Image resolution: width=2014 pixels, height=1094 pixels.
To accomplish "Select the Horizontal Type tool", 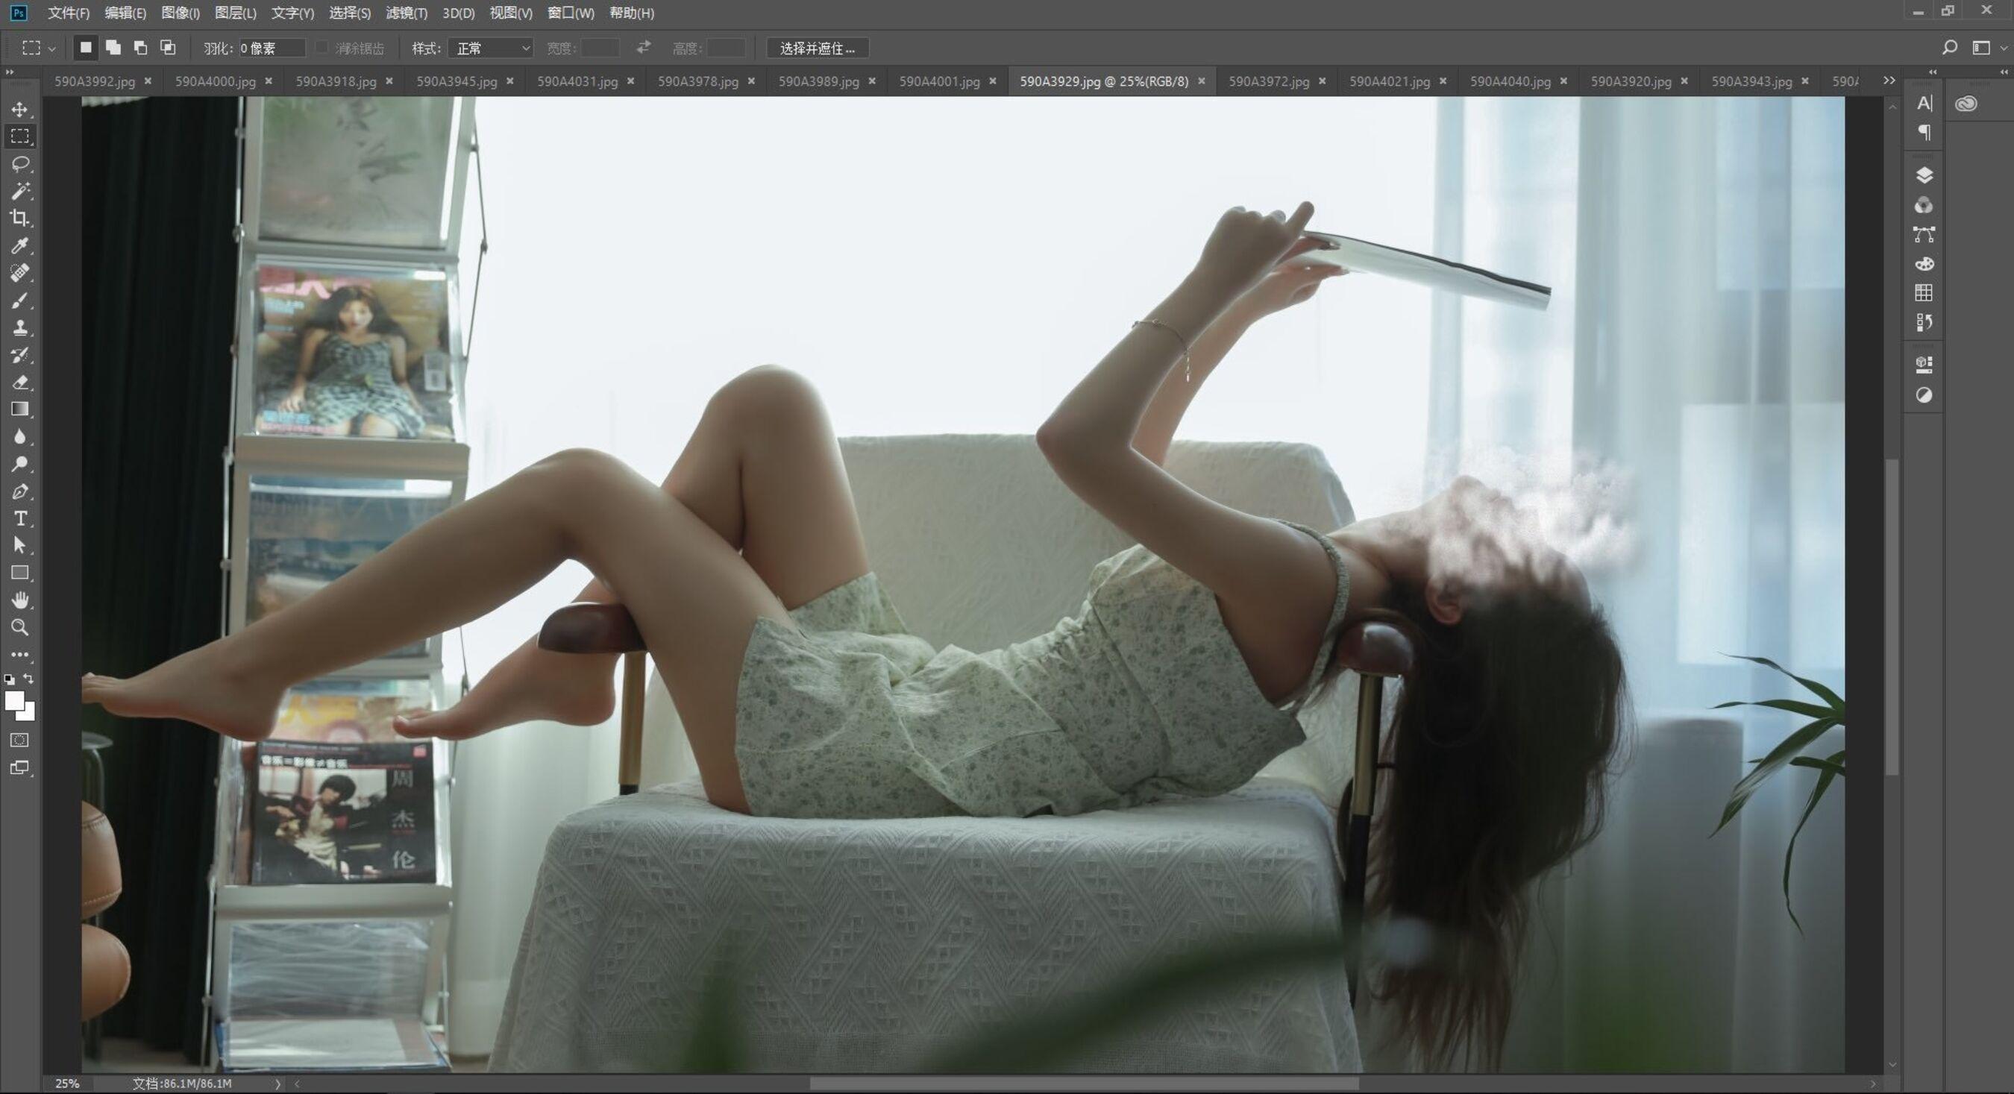I will 20,518.
